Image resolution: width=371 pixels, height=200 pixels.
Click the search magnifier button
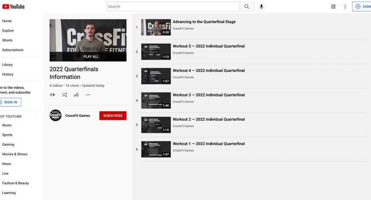pyautogui.click(x=247, y=6)
